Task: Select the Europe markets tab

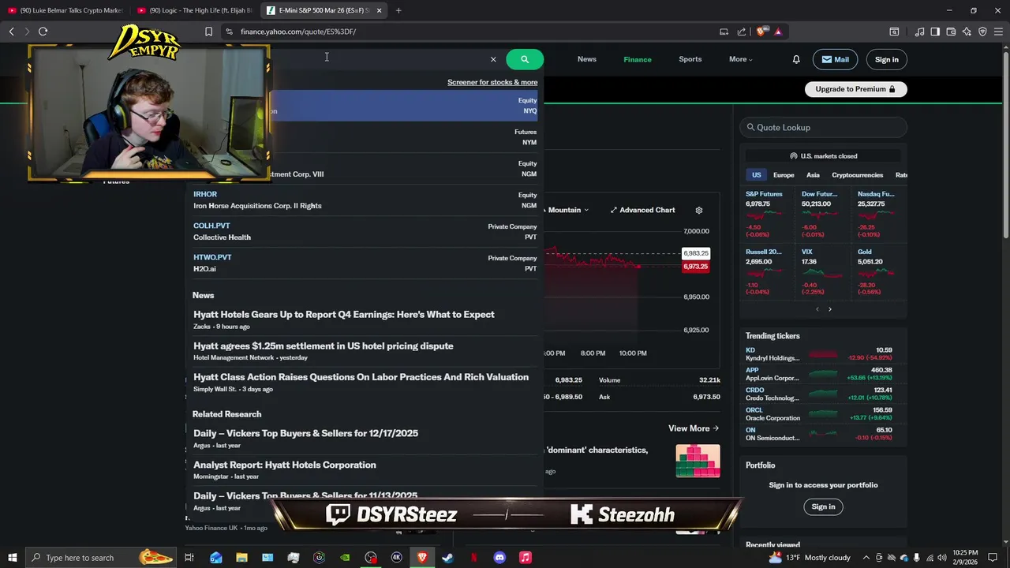Action: 784,175
